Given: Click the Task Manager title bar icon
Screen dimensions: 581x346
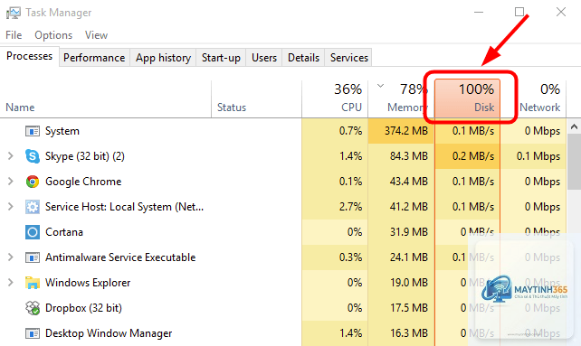Looking at the screenshot, I should (14, 13).
